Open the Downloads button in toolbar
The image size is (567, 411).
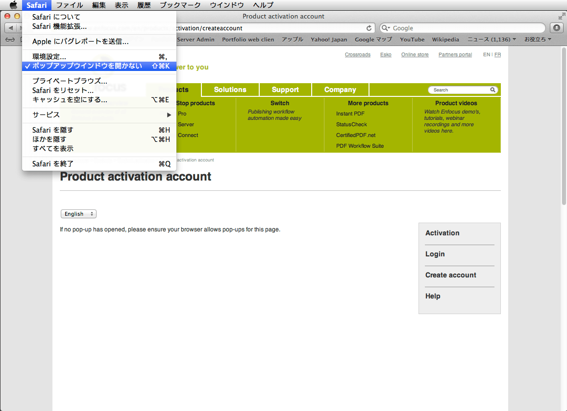coord(556,28)
